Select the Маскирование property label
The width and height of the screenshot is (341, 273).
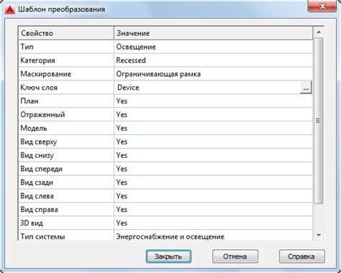66,74
